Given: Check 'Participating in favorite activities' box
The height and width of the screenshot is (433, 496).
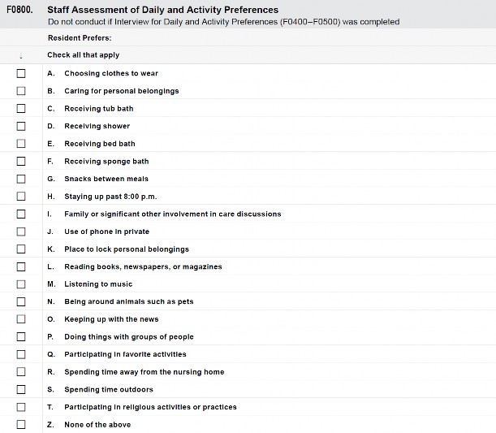Looking at the screenshot, I should [x=21, y=354].
